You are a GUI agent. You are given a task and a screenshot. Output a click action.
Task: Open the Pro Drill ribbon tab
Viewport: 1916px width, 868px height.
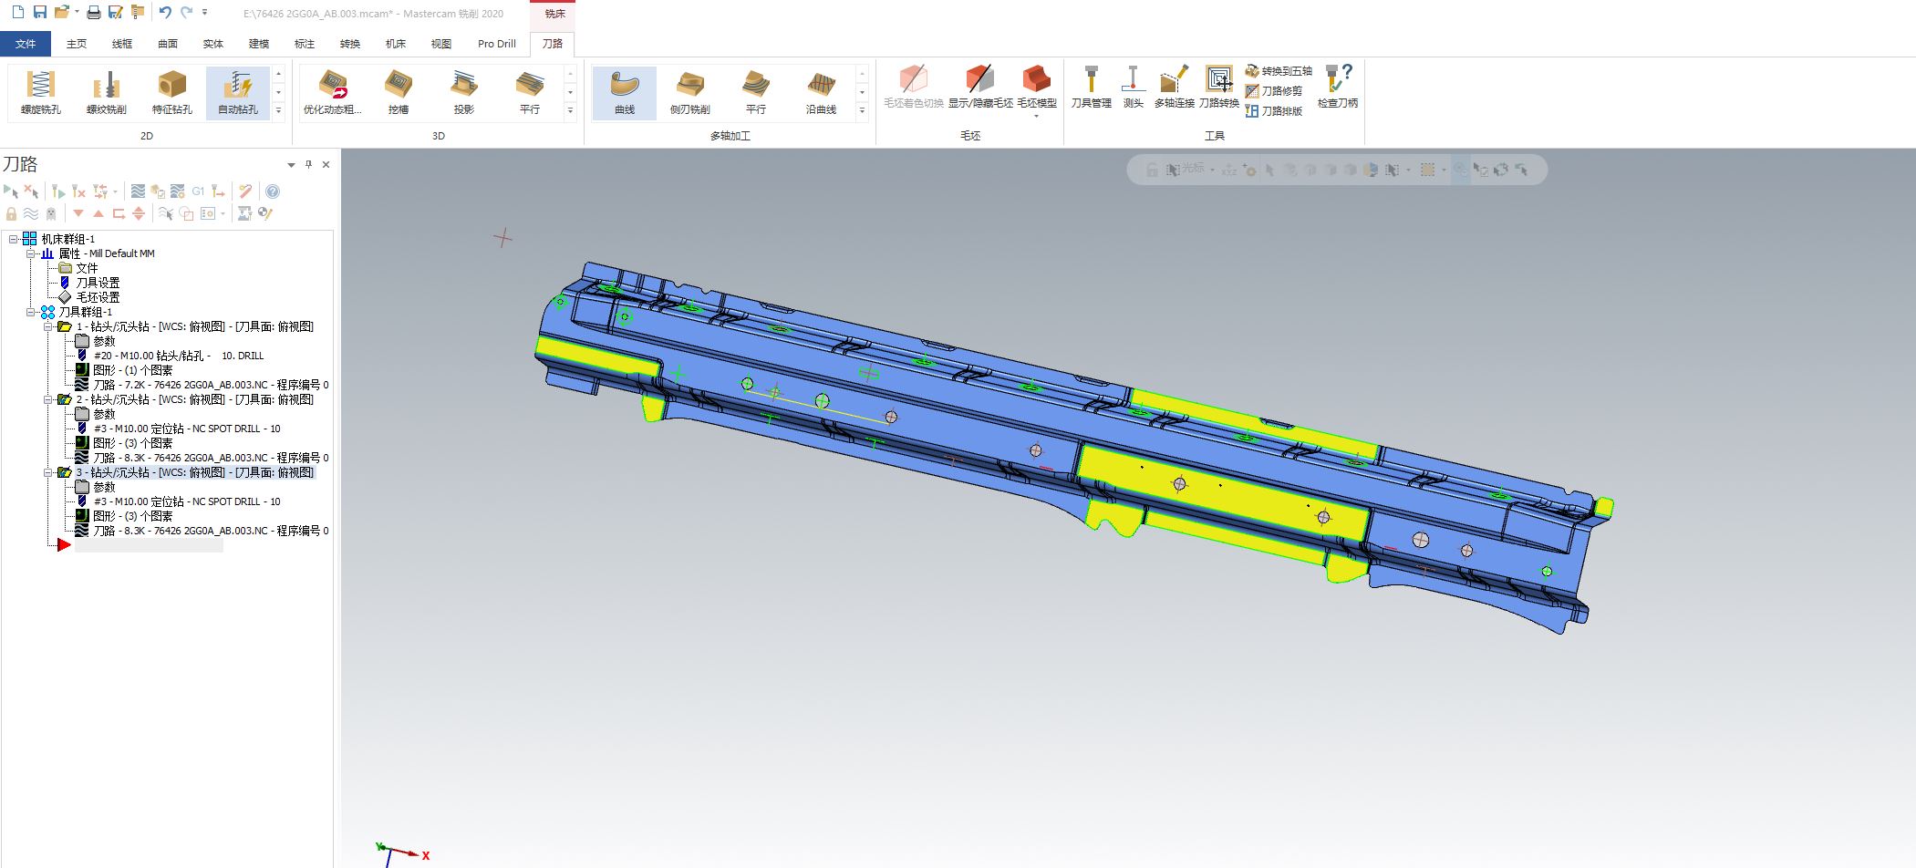(497, 44)
